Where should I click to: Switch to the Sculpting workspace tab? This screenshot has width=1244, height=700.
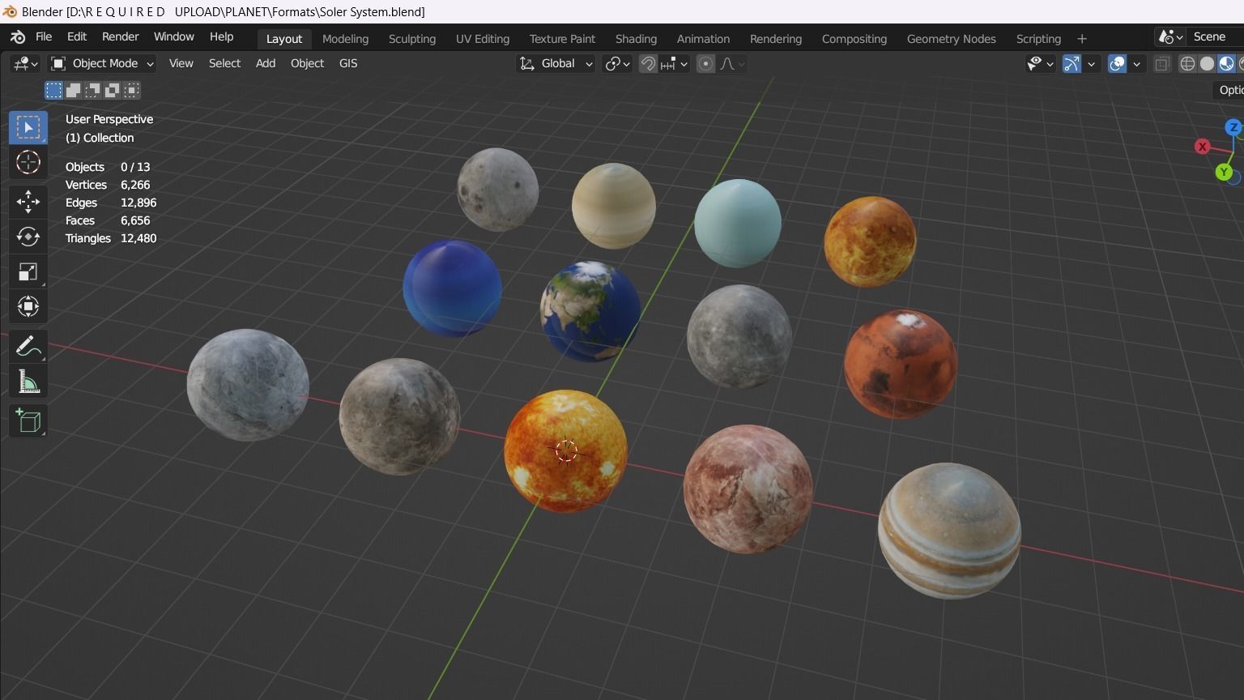point(411,39)
